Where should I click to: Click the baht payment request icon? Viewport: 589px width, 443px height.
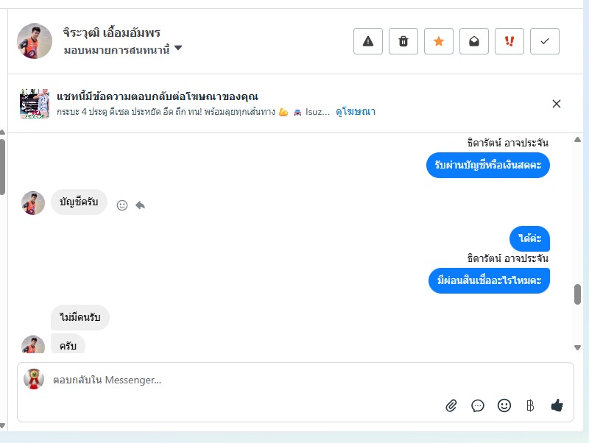pyautogui.click(x=530, y=405)
